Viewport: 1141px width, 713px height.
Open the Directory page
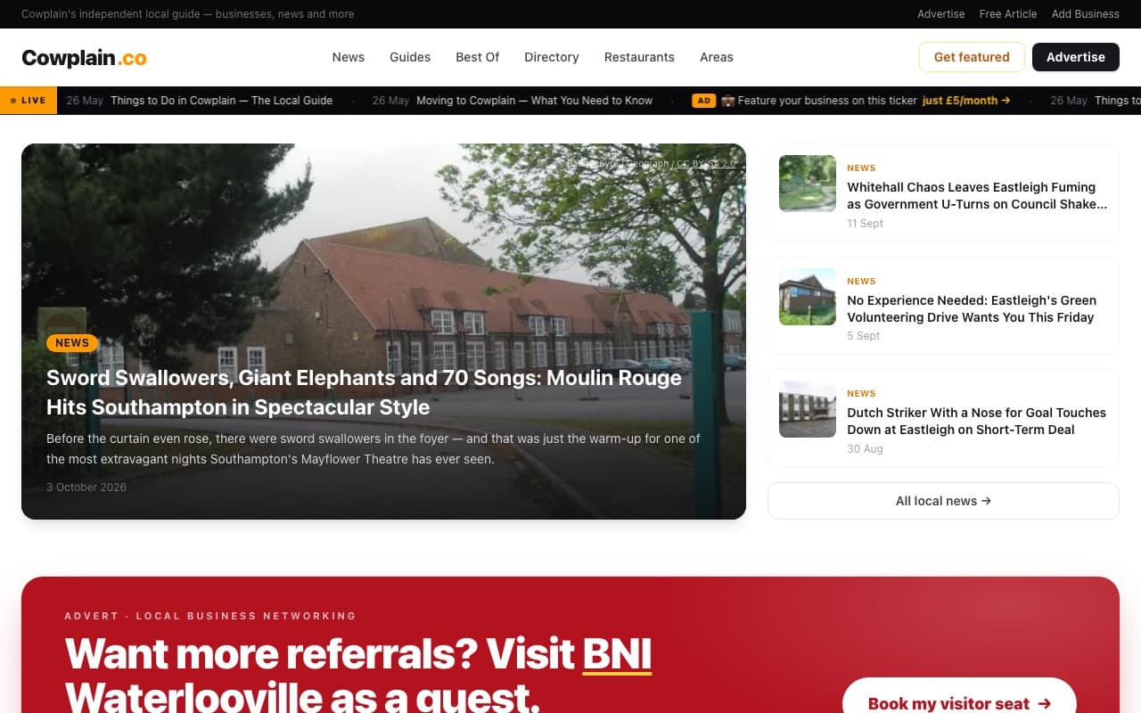(x=552, y=57)
